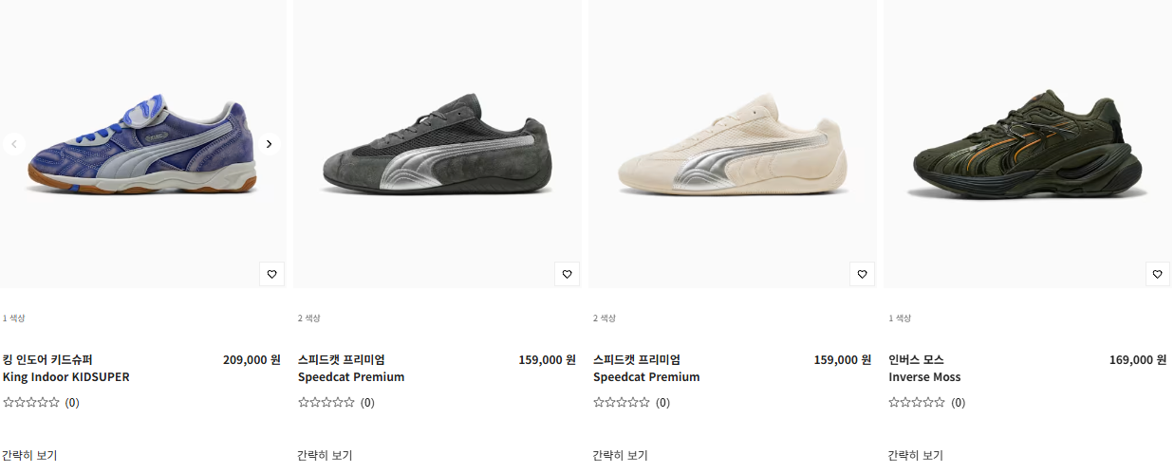Click star rating under Inverse Moss
The image size is (1174, 473).
[917, 403]
